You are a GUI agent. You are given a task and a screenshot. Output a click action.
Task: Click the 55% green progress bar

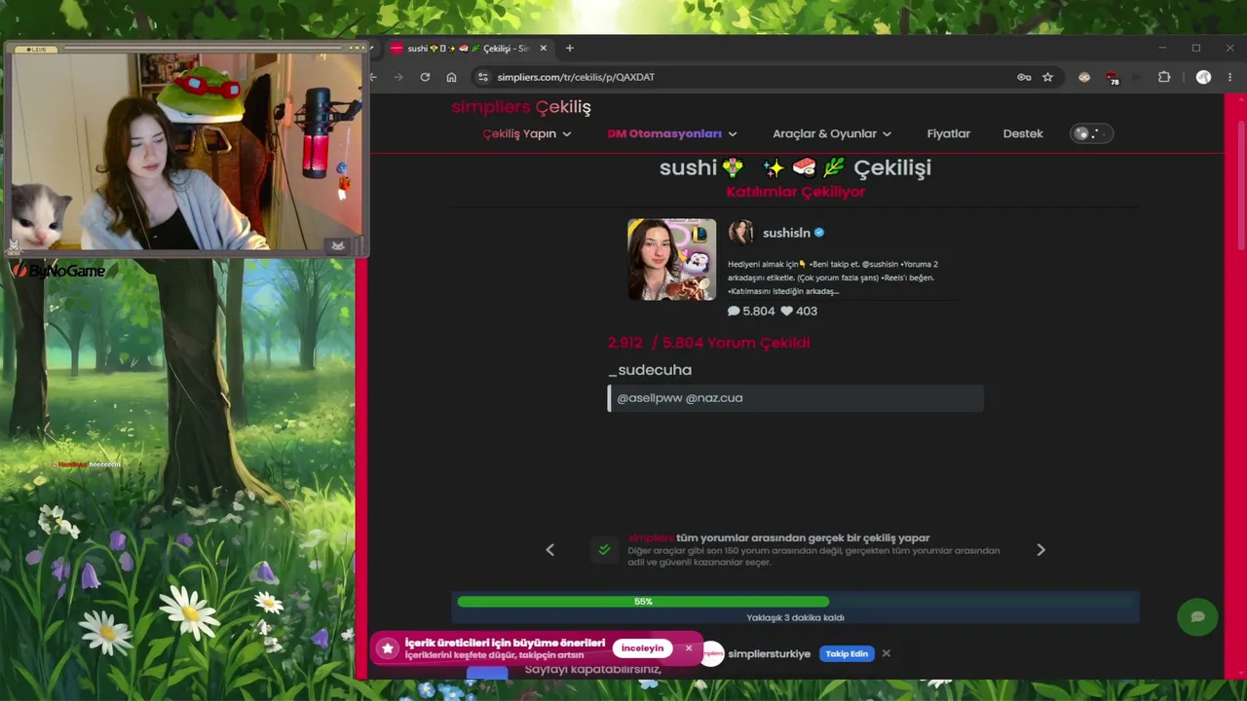(643, 602)
